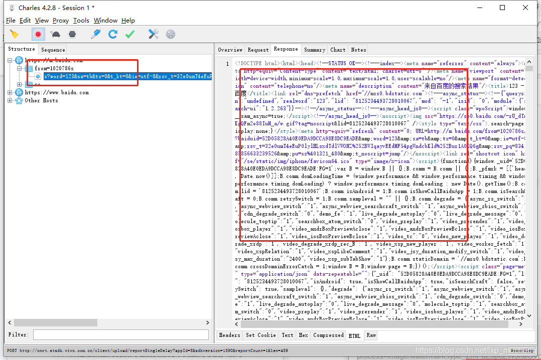Open the Tools menu
This screenshot has width=541, height=360.
[x=81, y=21]
